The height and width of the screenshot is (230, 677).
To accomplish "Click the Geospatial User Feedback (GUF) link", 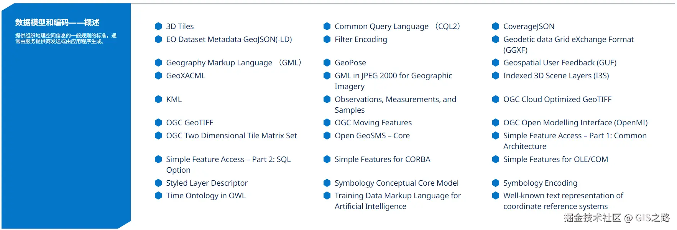I will (x=560, y=63).
